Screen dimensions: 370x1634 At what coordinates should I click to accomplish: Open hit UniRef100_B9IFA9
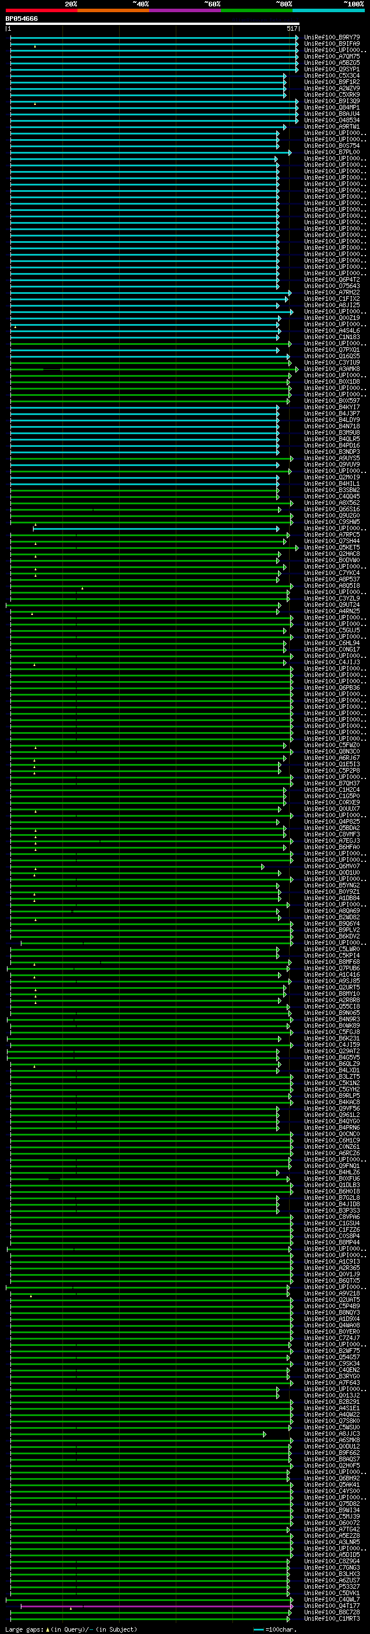coord(332,44)
